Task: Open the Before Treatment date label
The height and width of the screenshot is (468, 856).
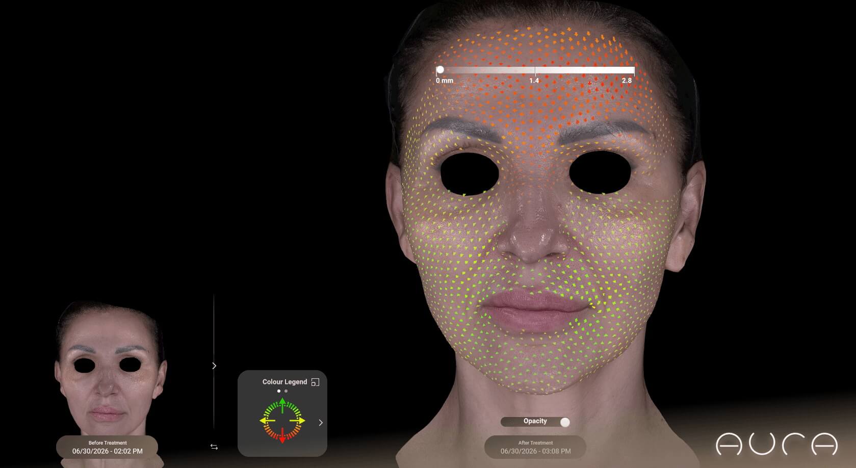Action: point(107,448)
